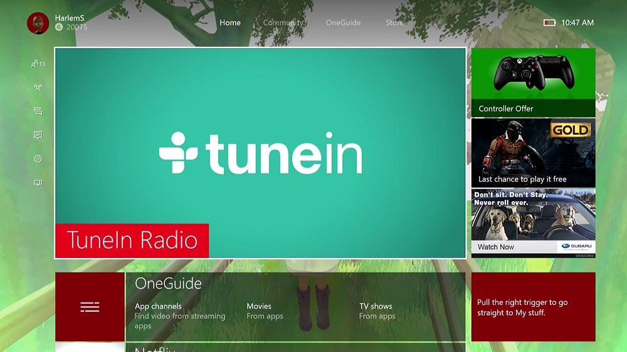Open the Subaru Watch Now ad tile
Viewport: 627px width, 352px height.
pos(534,223)
